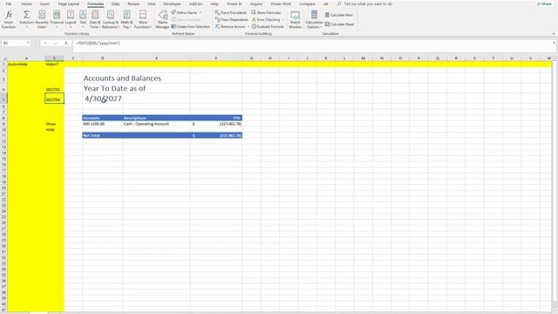Select cell A1 with Auto+Hide

tap(26, 64)
